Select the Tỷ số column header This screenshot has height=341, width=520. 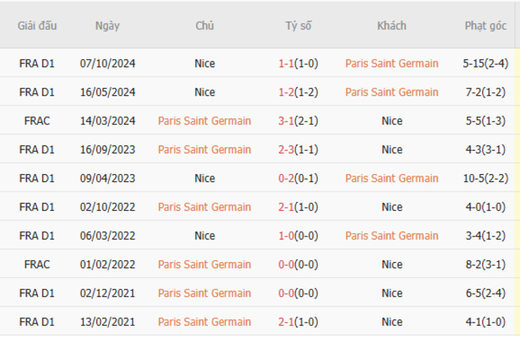tap(298, 26)
